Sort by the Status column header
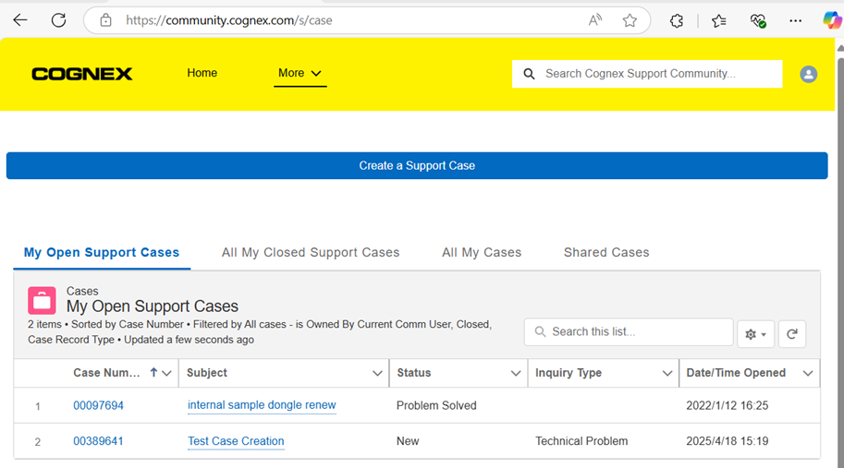The height and width of the screenshot is (468, 844). coord(414,373)
